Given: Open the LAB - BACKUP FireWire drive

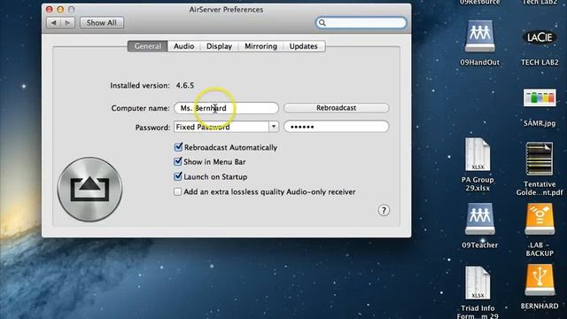Looking at the screenshot, I should click(540, 219).
